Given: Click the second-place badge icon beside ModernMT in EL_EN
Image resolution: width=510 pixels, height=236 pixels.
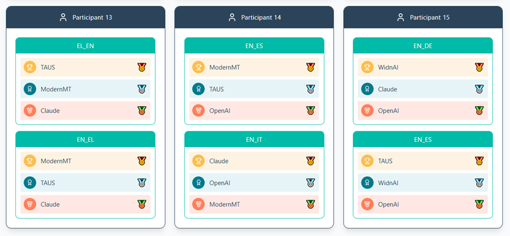Looking at the screenshot, I should [30, 89].
